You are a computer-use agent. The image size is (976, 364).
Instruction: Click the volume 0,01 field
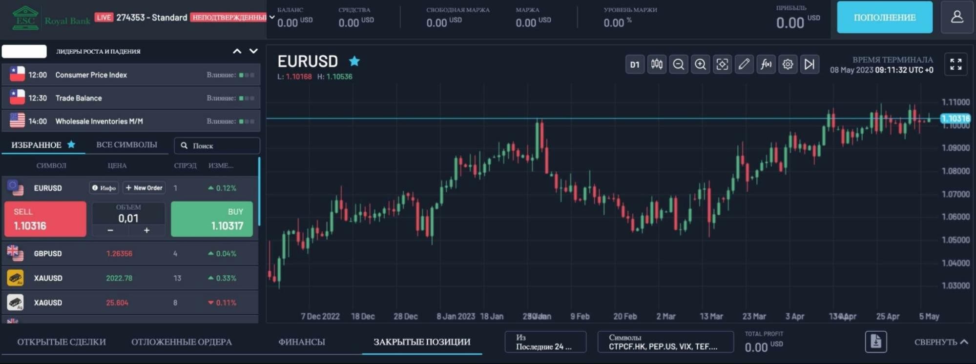tap(128, 218)
